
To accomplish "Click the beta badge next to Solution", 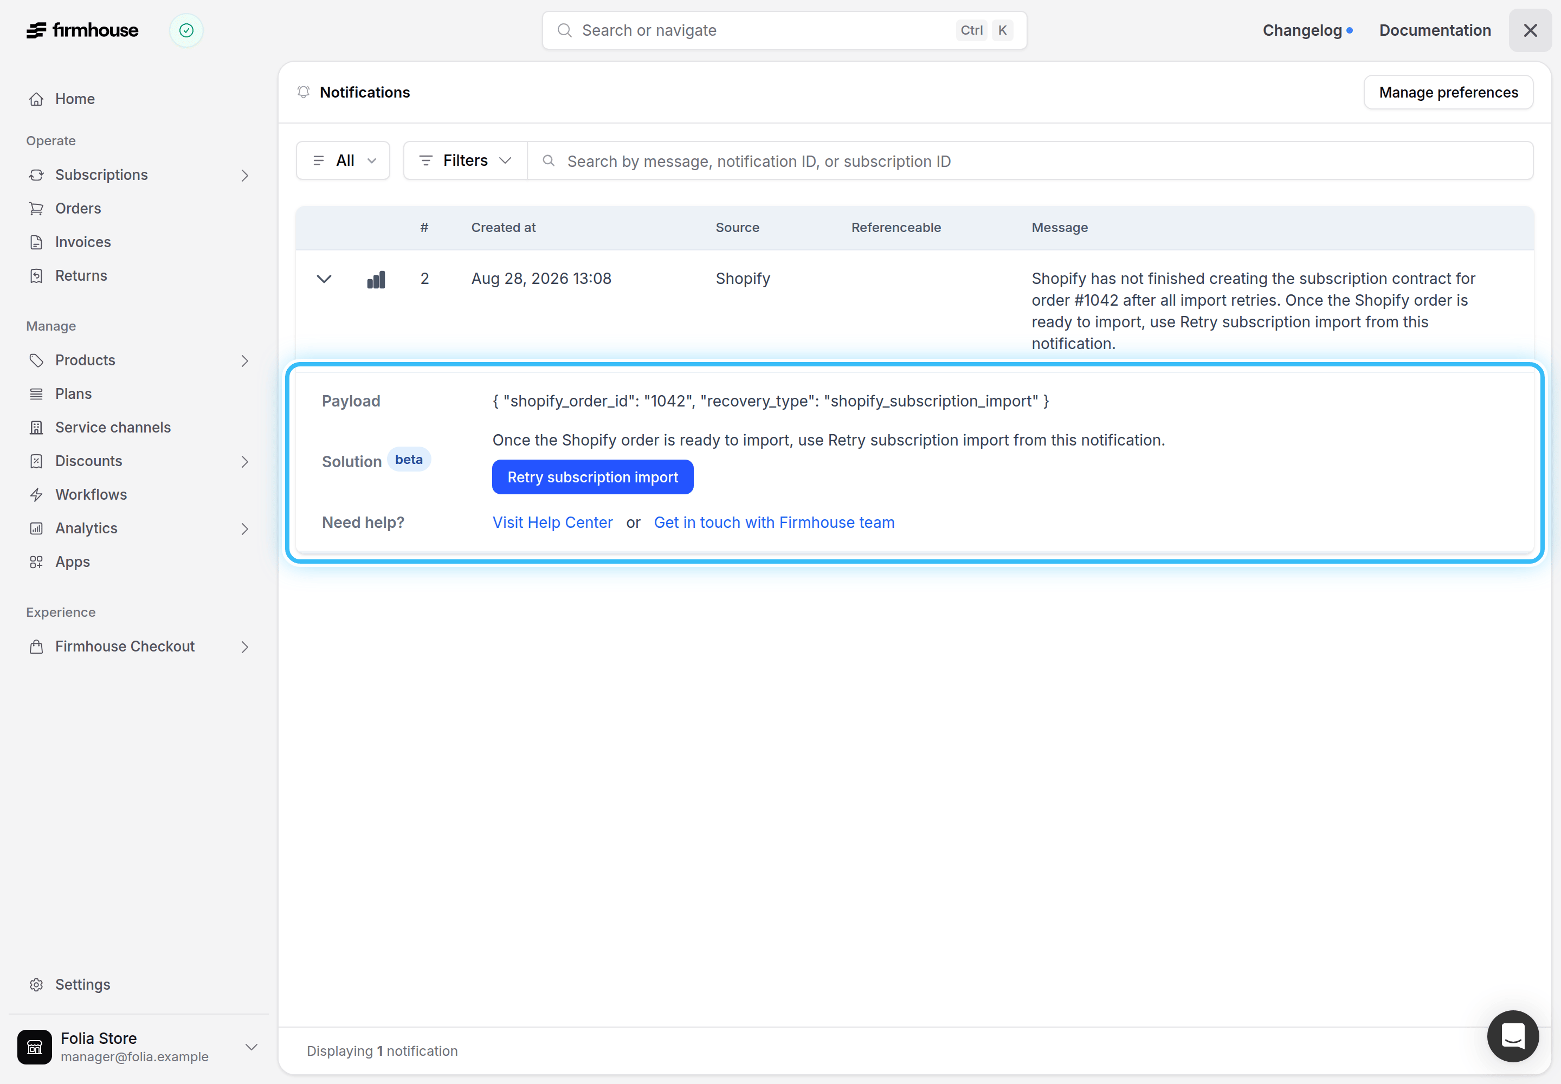I will [409, 460].
